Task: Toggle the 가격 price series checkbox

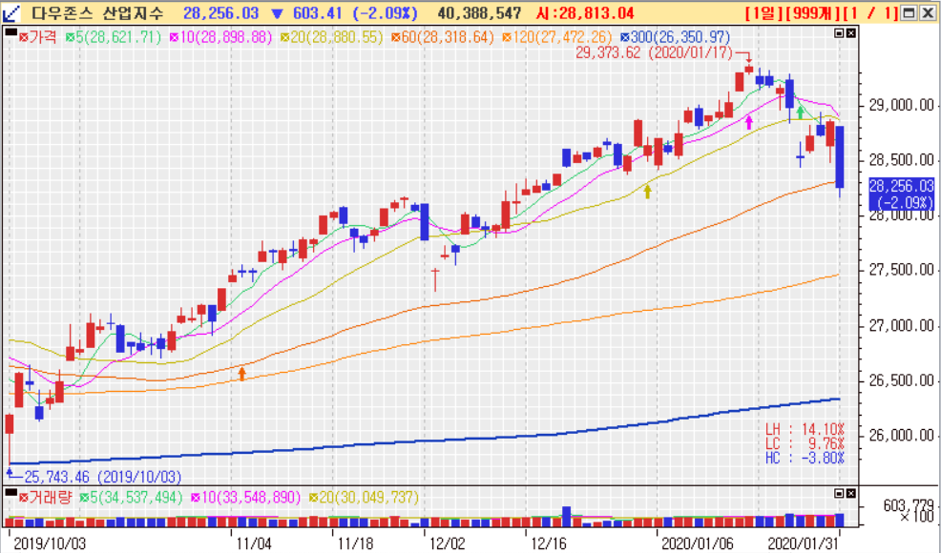Action: pos(24,38)
